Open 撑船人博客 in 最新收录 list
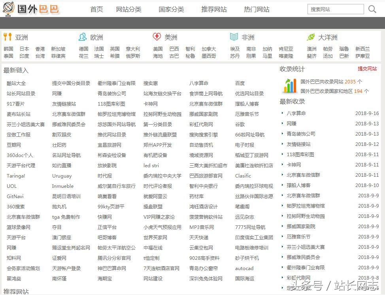Image resolution: width=385 pixels, height=295 pixels. point(298,185)
